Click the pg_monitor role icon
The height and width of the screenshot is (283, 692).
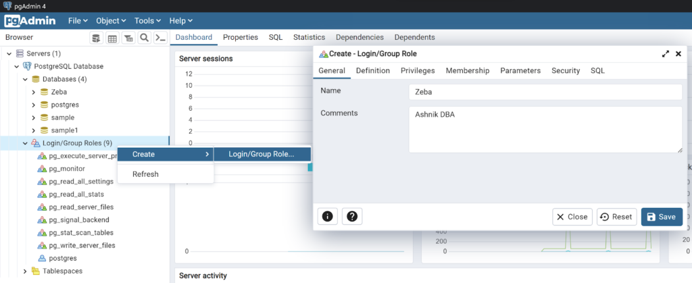42,169
